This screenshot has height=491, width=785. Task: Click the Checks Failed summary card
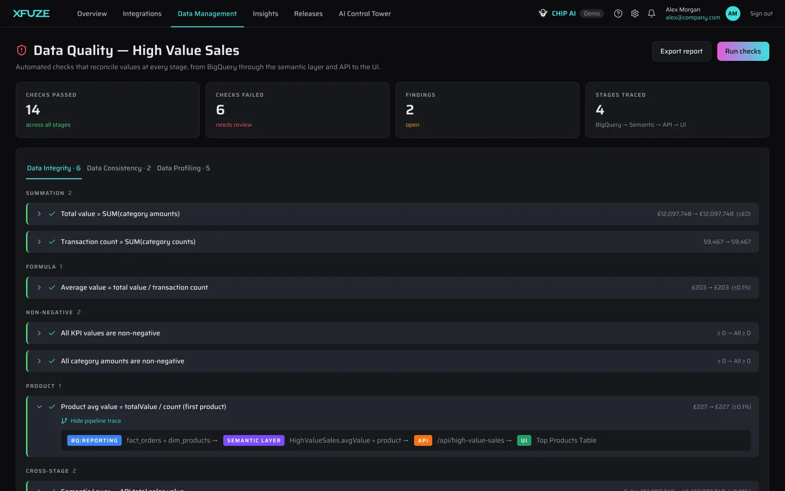pos(297,110)
